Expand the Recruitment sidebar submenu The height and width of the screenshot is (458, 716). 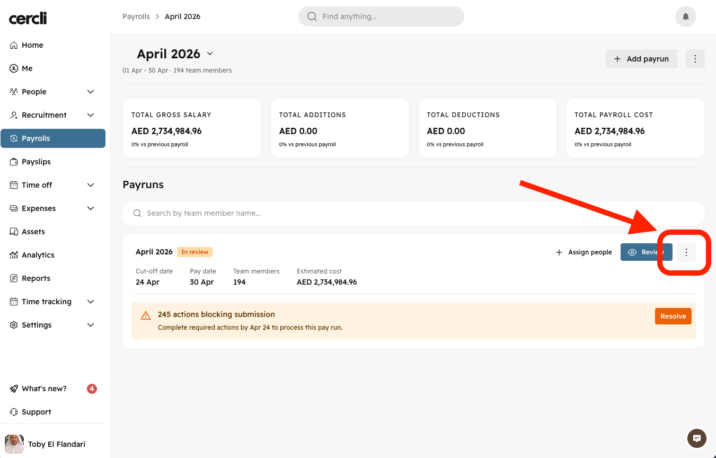91,115
